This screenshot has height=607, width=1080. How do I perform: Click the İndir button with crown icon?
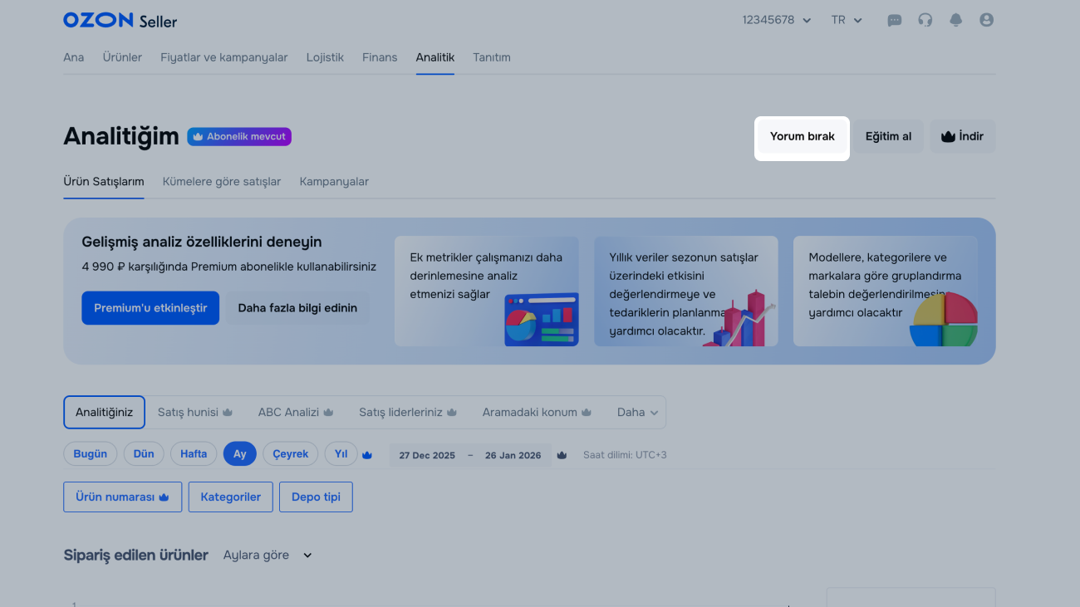[x=962, y=137]
